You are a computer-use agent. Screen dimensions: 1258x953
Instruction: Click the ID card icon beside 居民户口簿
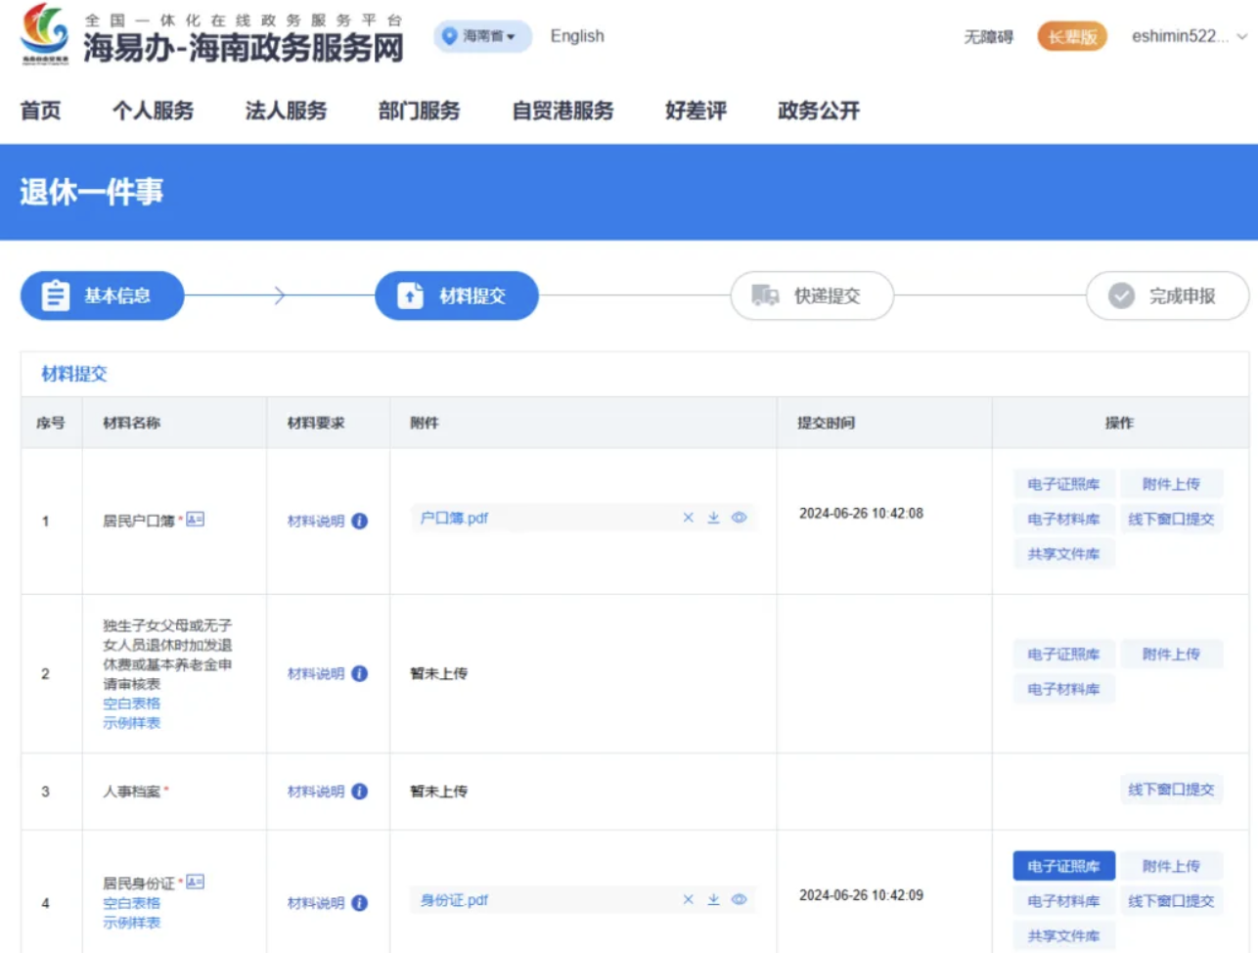(x=196, y=520)
